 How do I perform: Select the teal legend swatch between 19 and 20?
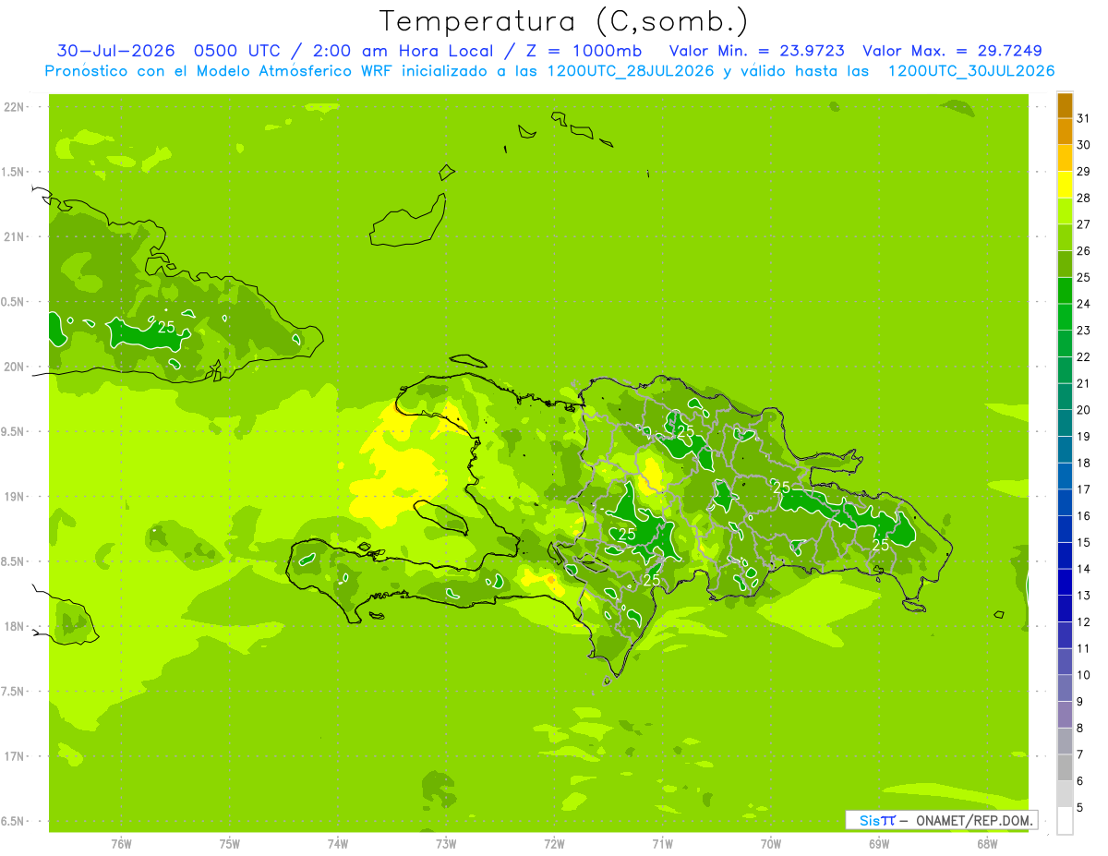click(1065, 424)
